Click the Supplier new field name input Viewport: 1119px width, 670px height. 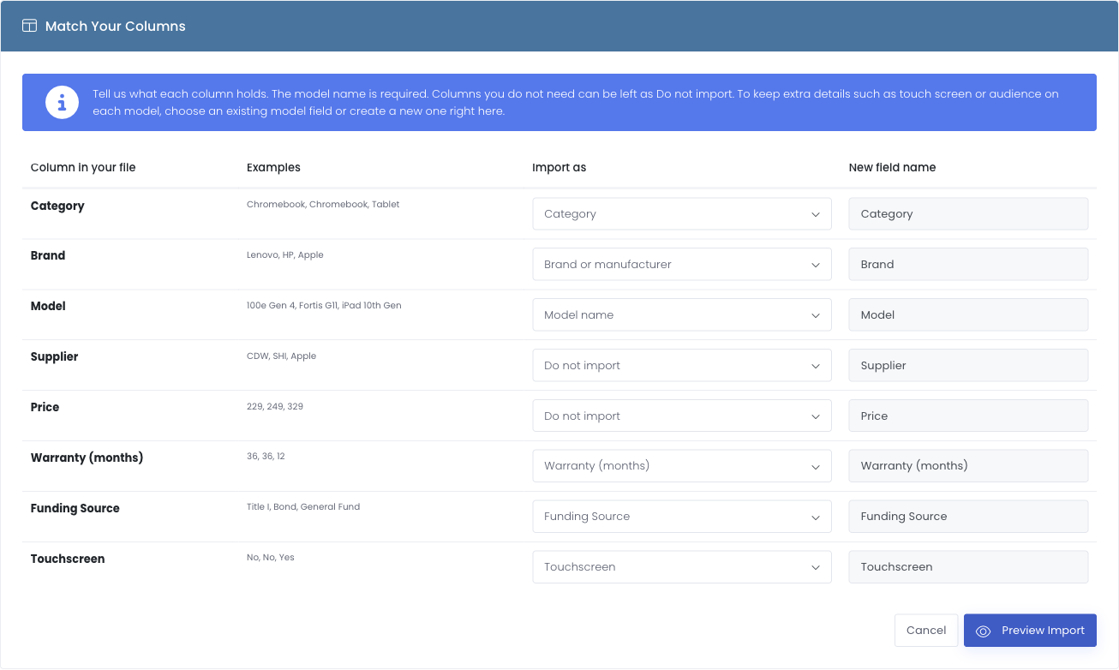[x=968, y=366]
